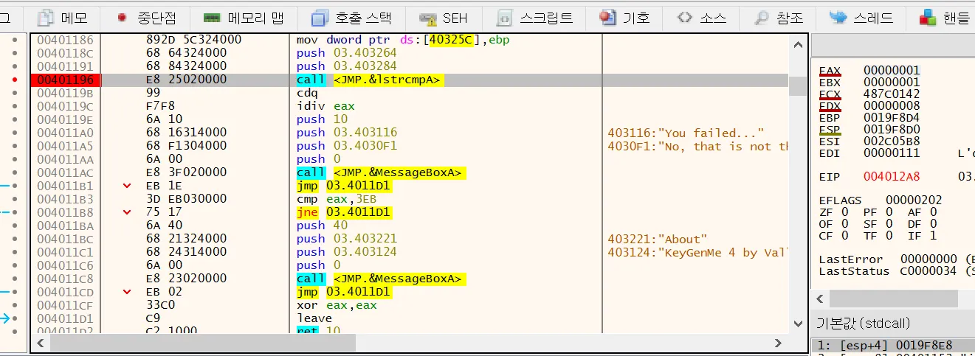Click the "You failed..." comment
Screen dimensions: 975x356
coord(686,133)
